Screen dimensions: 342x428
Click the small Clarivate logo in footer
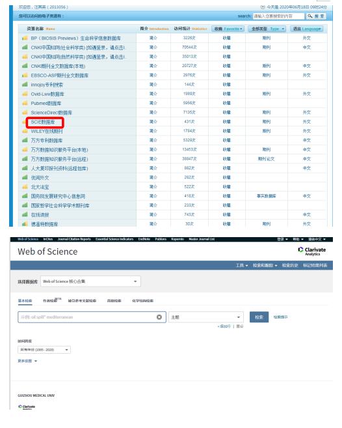[x=27, y=407]
